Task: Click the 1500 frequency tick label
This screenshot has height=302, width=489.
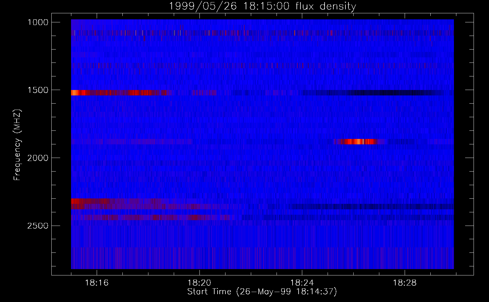Action: pos(38,90)
